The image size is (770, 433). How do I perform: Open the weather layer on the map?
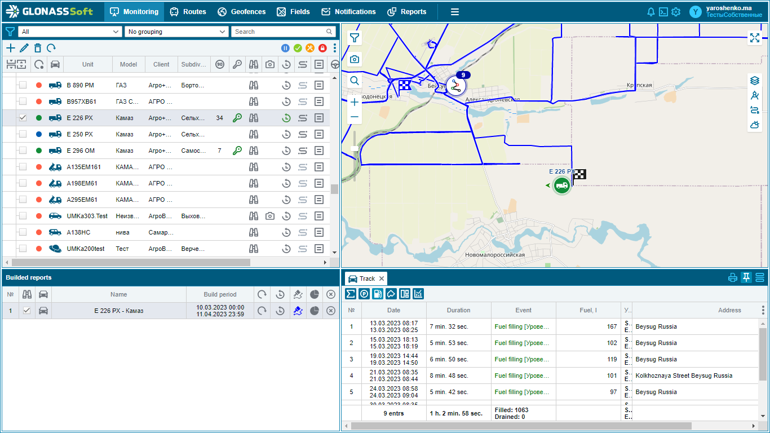[x=755, y=125]
